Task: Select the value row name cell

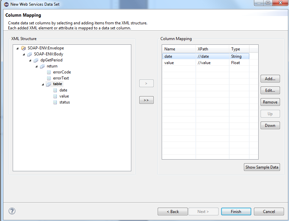Action: (179, 63)
